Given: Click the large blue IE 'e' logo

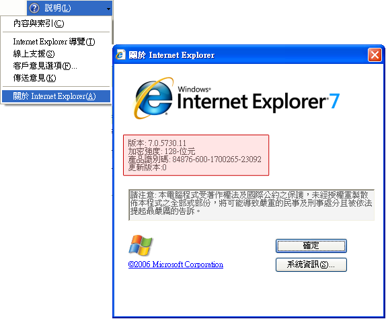Looking at the screenshot, I should [154, 98].
